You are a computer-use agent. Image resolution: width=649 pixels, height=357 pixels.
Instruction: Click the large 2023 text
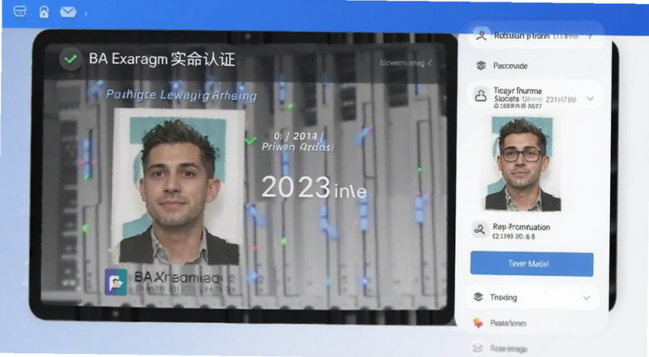(x=296, y=187)
